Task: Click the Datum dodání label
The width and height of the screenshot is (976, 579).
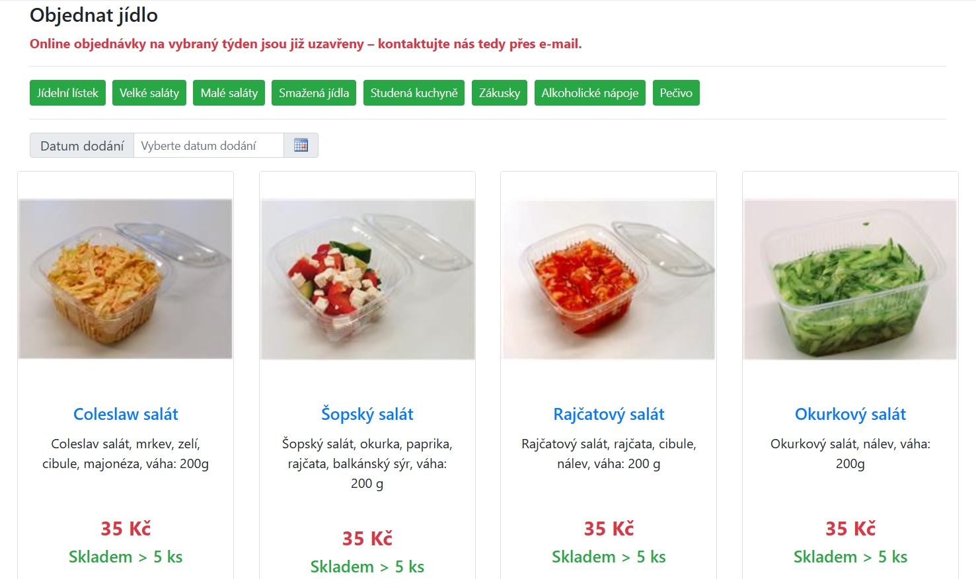Action: [x=81, y=145]
